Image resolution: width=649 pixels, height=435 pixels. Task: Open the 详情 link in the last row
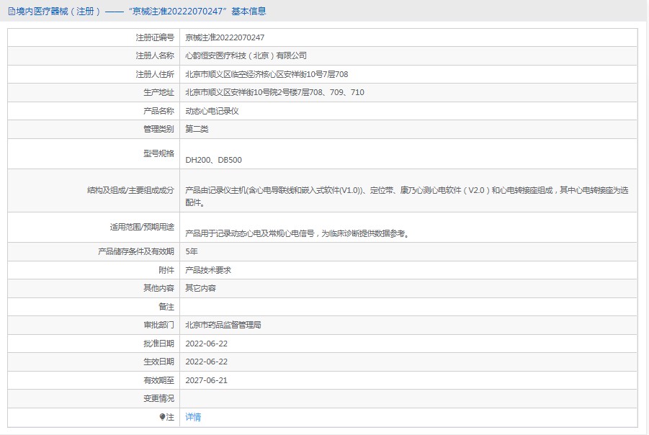193,417
